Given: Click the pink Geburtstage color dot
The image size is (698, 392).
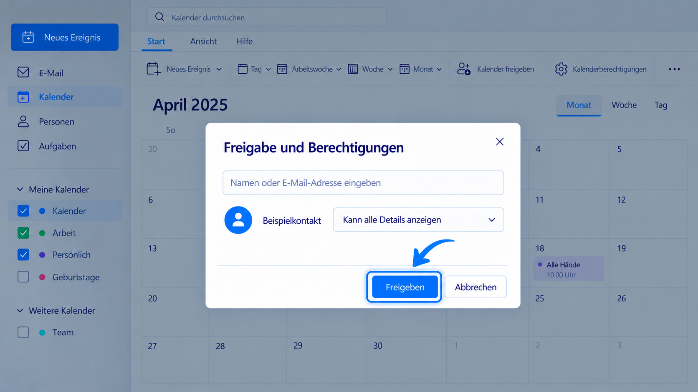Looking at the screenshot, I should click(x=42, y=277).
